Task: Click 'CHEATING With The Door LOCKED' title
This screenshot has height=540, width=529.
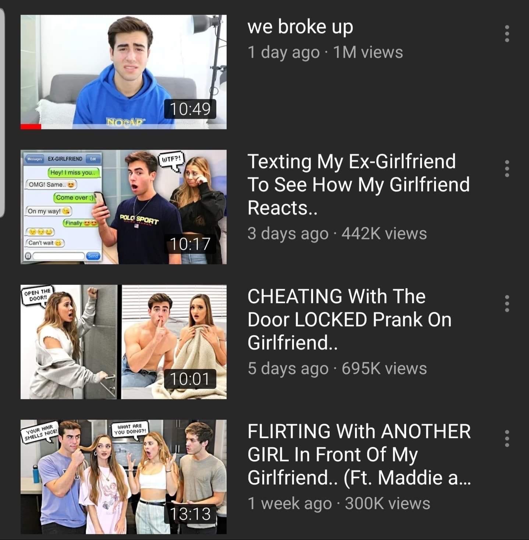Action: point(349,320)
